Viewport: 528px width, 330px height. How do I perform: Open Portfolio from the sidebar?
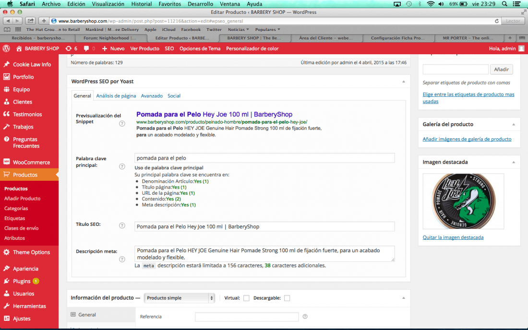click(23, 77)
